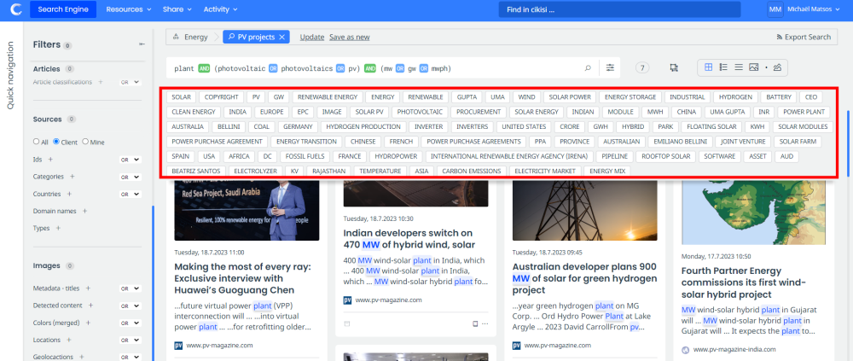The image size is (853, 361).
Task: Open the Resources menu
Action: 129,9
